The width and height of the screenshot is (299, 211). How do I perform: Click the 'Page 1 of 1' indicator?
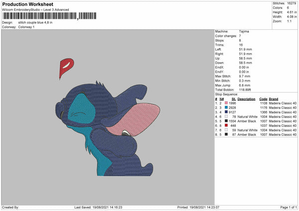(289, 208)
